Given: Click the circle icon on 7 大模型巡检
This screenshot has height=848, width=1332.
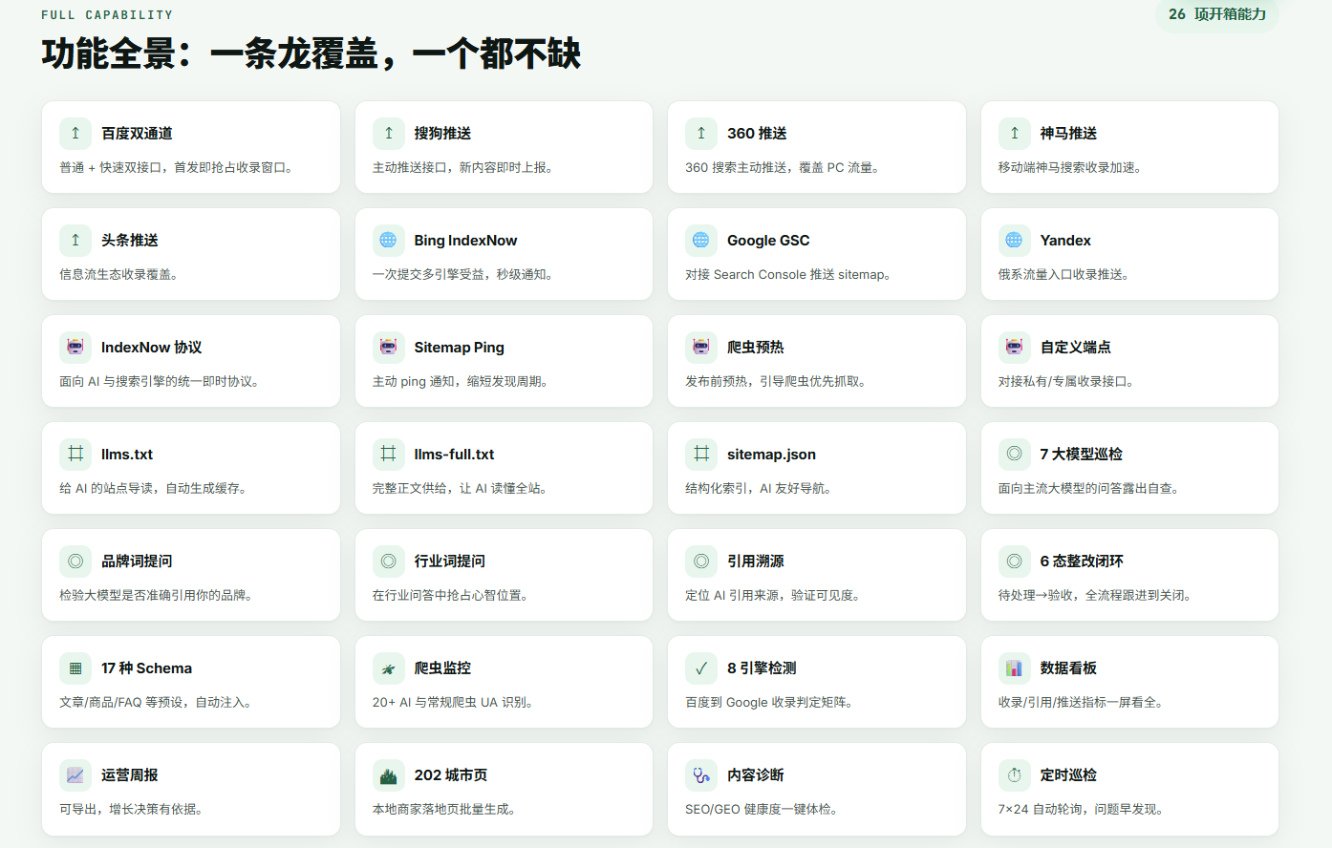Looking at the screenshot, I should point(1014,455).
